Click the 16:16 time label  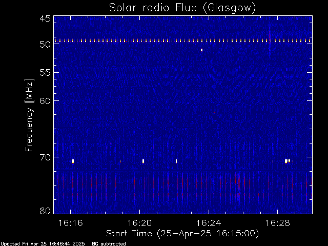tap(71, 223)
